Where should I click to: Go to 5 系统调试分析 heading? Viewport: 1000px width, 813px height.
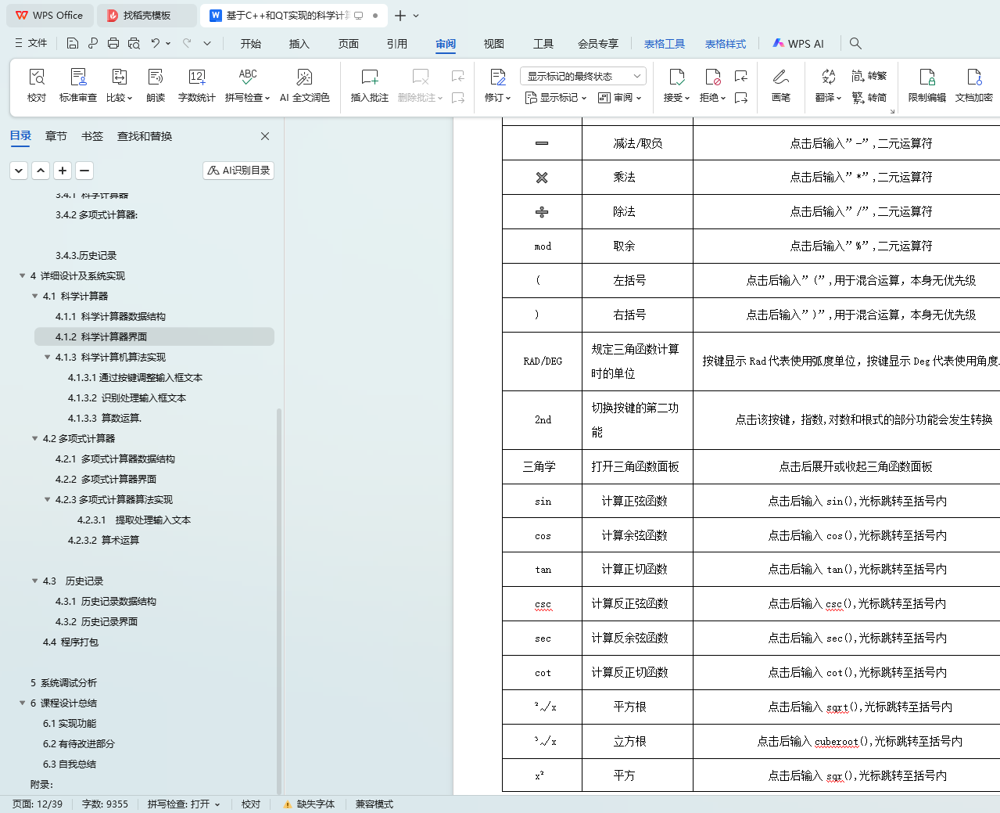coord(63,682)
